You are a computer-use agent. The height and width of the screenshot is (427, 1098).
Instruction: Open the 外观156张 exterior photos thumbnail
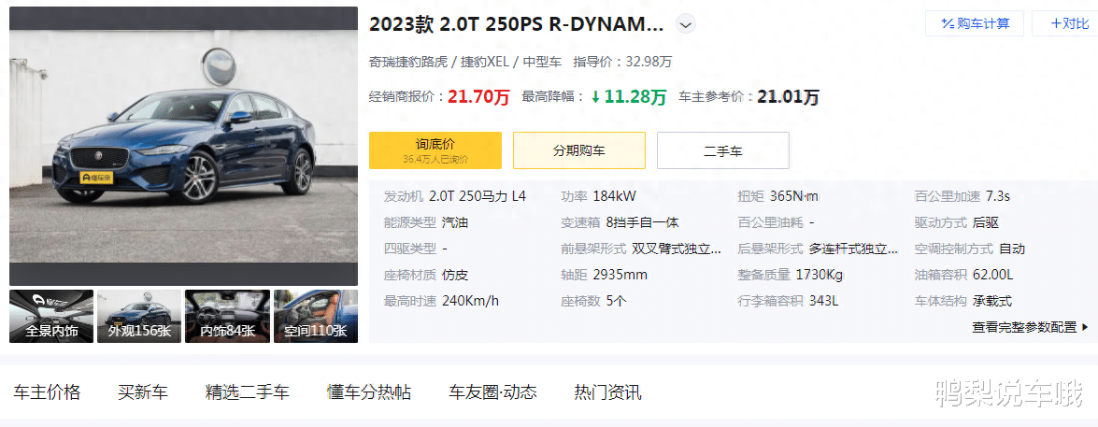click(139, 317)
